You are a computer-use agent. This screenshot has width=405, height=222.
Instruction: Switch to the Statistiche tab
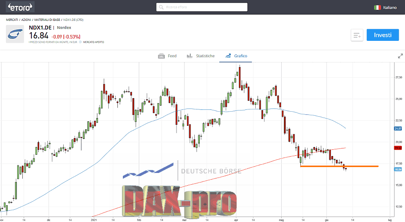pos(201,56)
